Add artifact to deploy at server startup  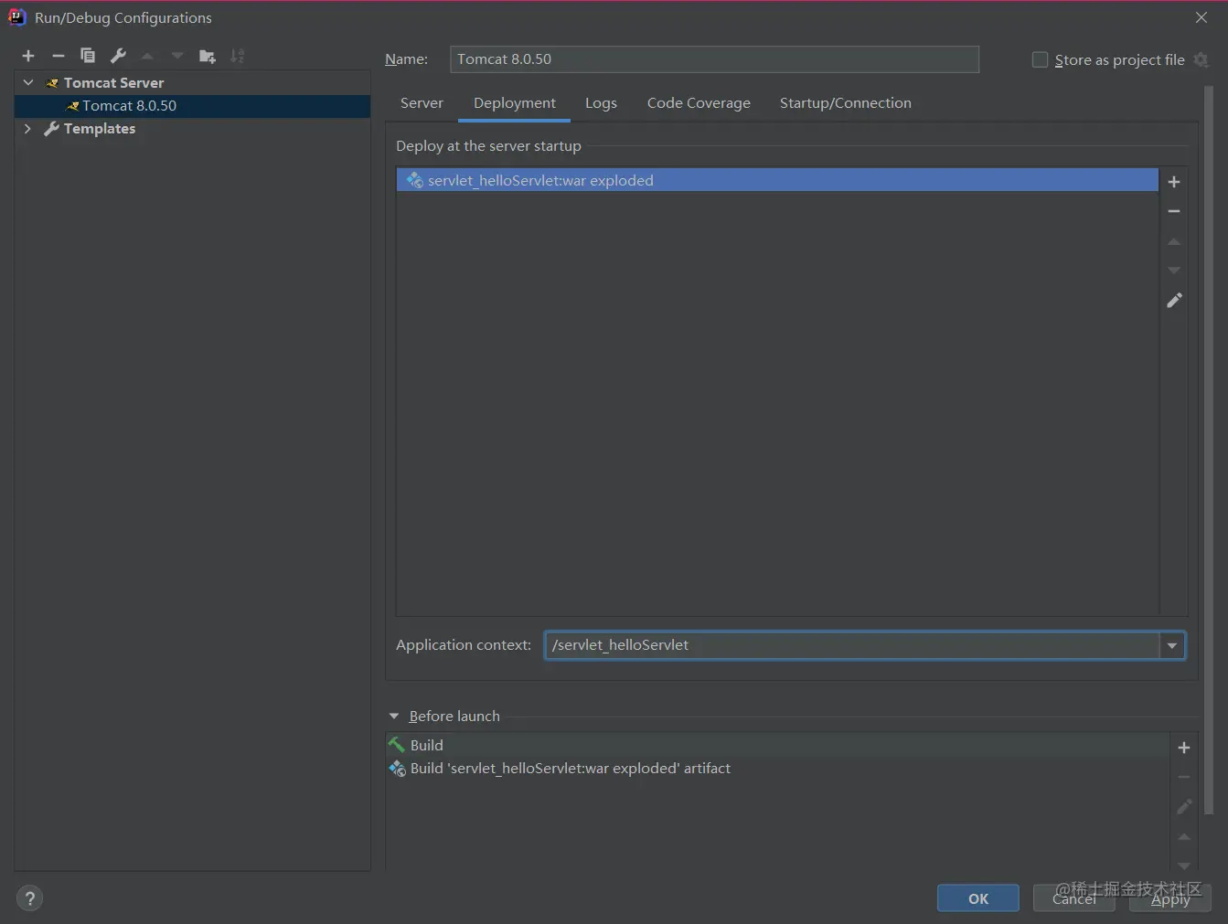point(1174,182)
